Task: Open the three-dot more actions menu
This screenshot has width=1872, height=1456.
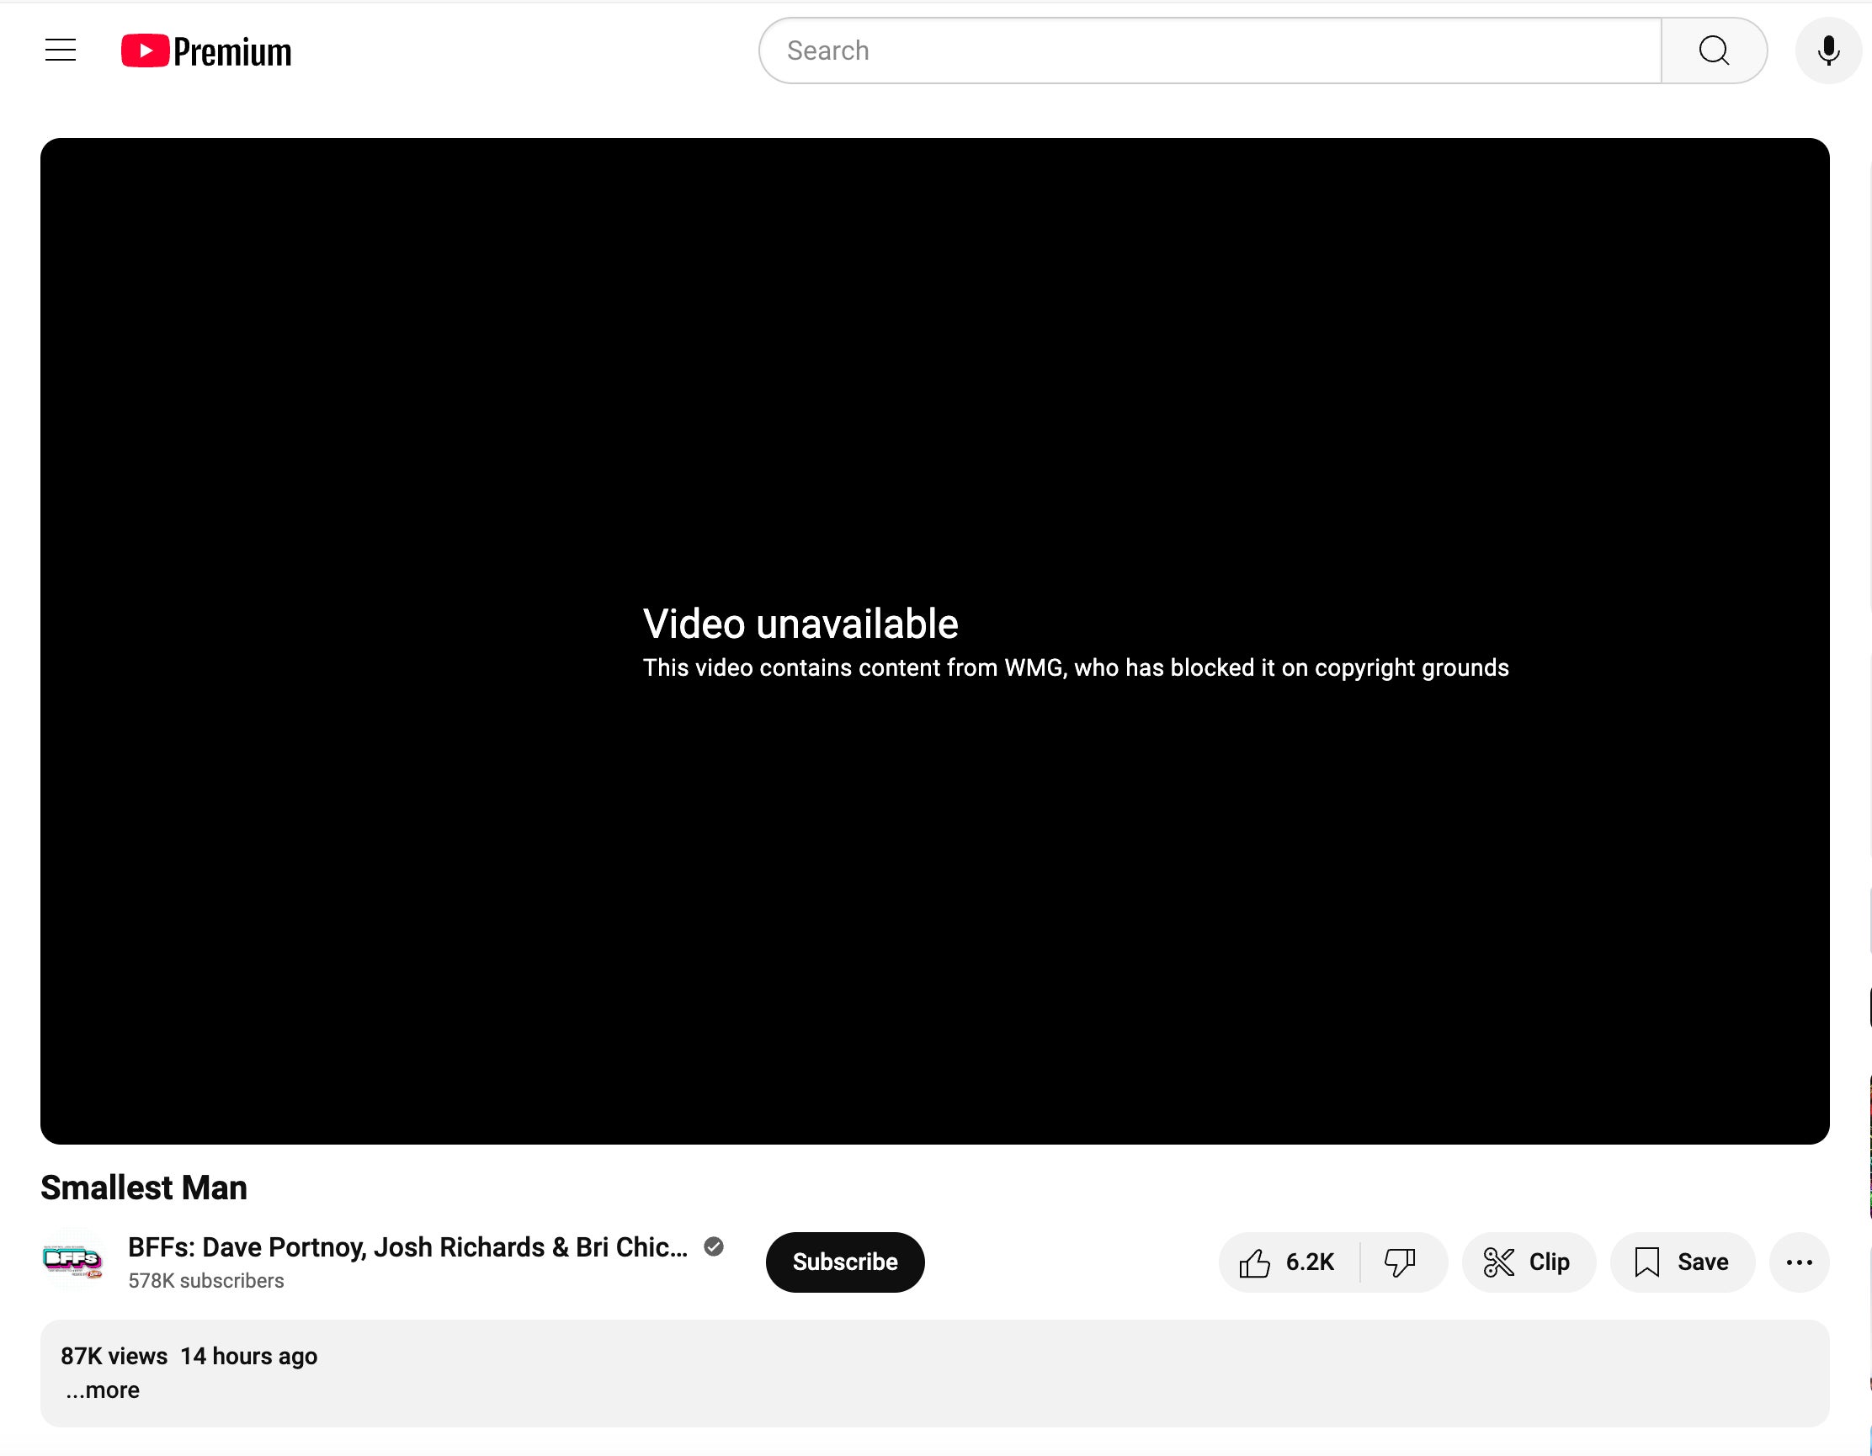Action: (1798, 1262)
